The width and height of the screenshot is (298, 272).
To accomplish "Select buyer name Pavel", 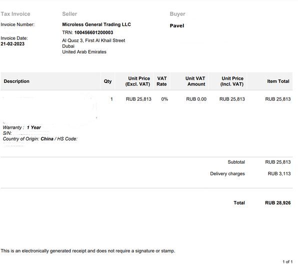I will click(x=177, y=25).
